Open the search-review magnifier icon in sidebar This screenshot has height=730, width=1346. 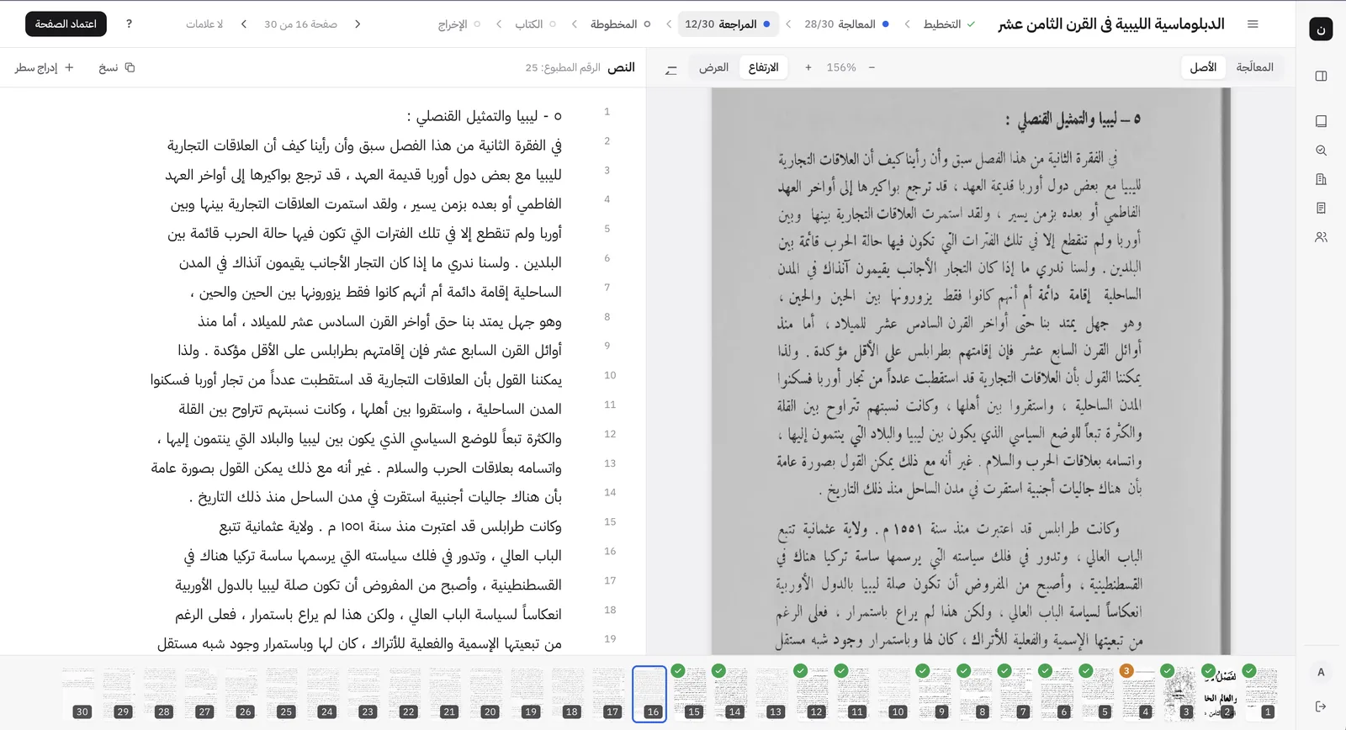point(1321,151)
